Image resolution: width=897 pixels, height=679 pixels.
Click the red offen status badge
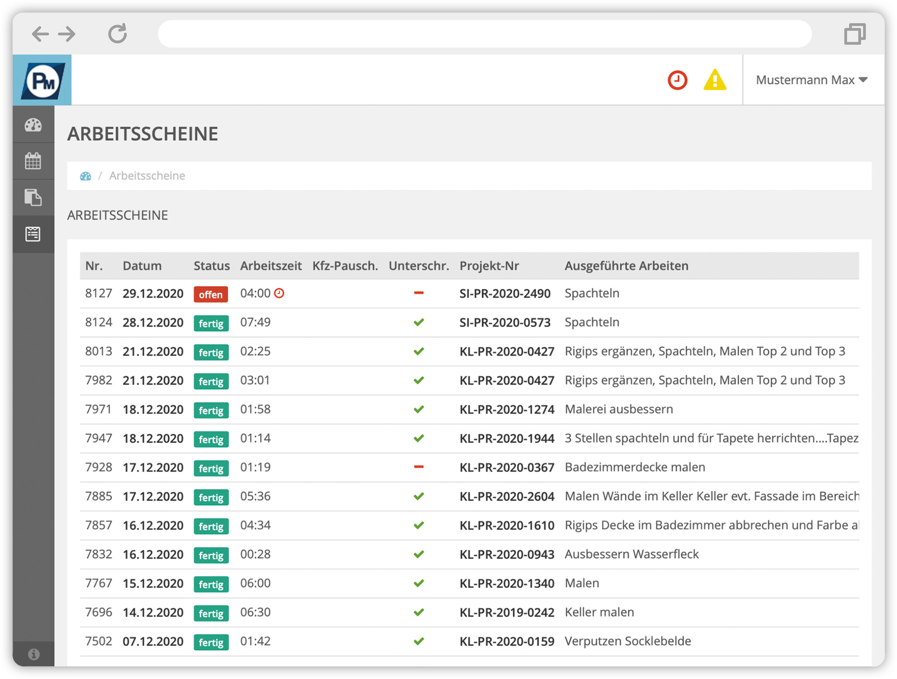211,295
